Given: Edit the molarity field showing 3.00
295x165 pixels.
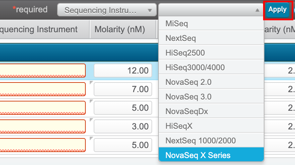Looking at the screenshot, I should (123, 126).
